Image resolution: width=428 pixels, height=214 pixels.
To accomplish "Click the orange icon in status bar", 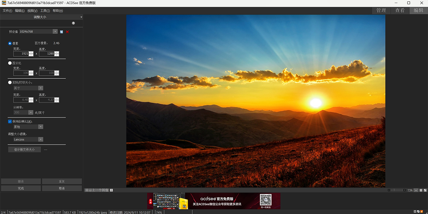I will 421,212.
